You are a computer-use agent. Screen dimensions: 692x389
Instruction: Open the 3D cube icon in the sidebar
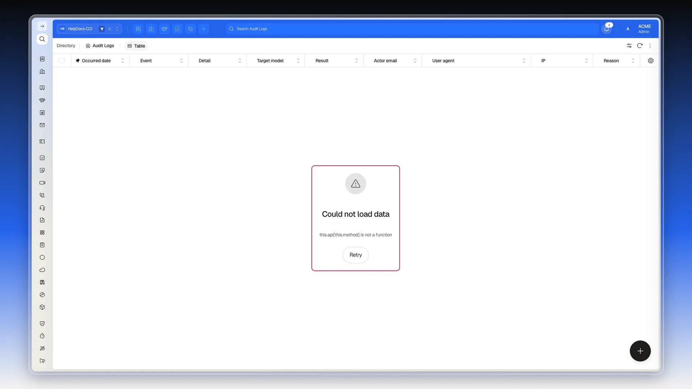[x=42, y=307]
